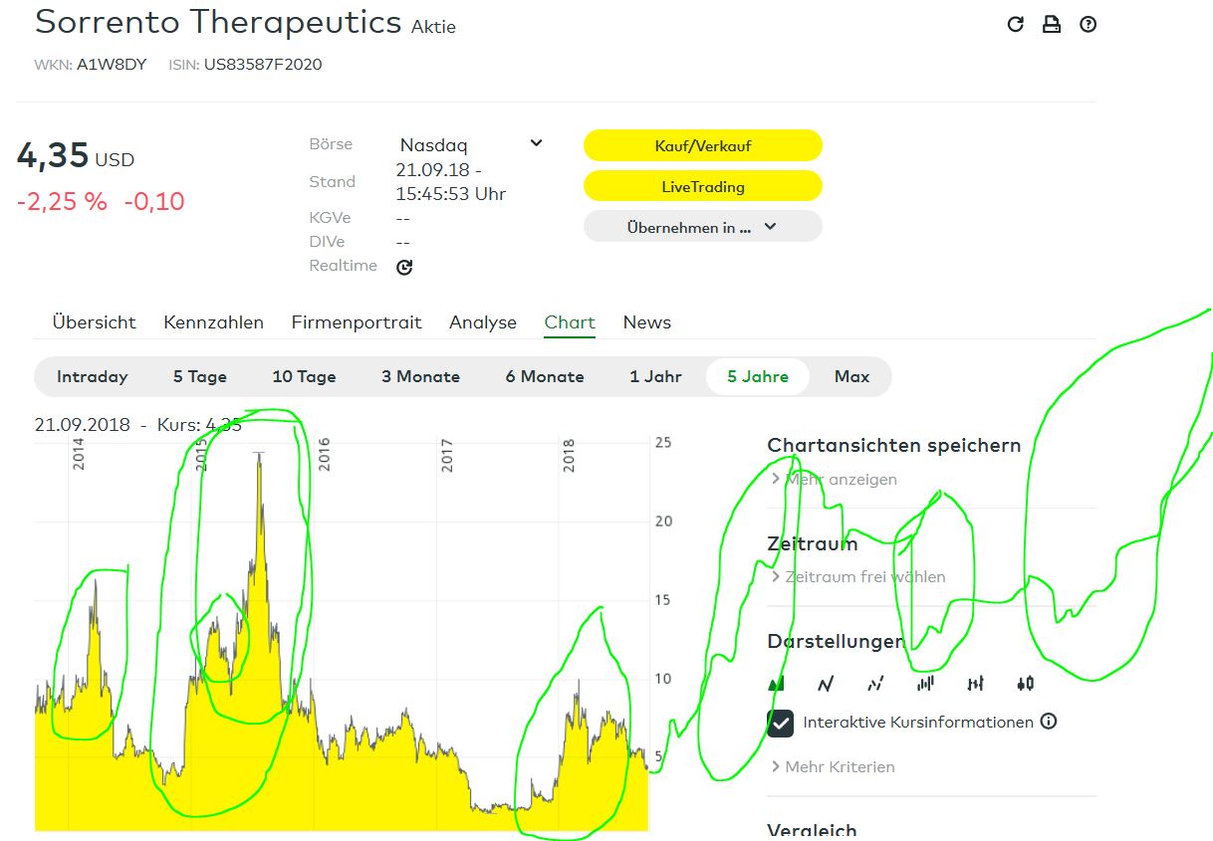Switch to the OHLC bars chart style

(x=975, y=683)
